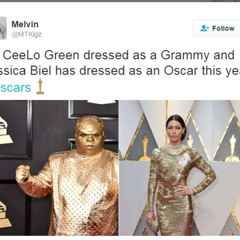Click the Oscar statue left of Jessica Biel
240x240 pixels.
click(x=145, y=147)
